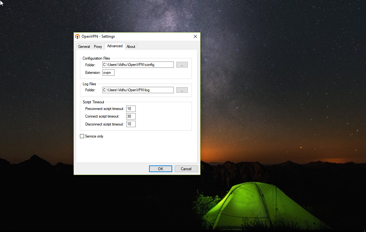366x232 pixels.
Task: Click the 'Preconnect script timeout:' label
Action: pyautogui.click(x=105, y=109)
